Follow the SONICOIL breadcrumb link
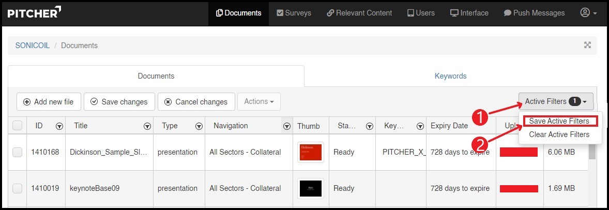Image resolution: width=609 pixels, height=210 pixels. (x=33, y=46)
